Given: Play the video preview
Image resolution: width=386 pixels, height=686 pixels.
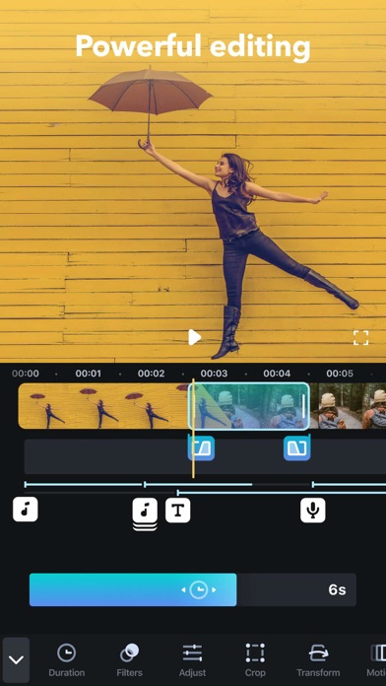Looking at the screenshot, I should pos(194,337).
